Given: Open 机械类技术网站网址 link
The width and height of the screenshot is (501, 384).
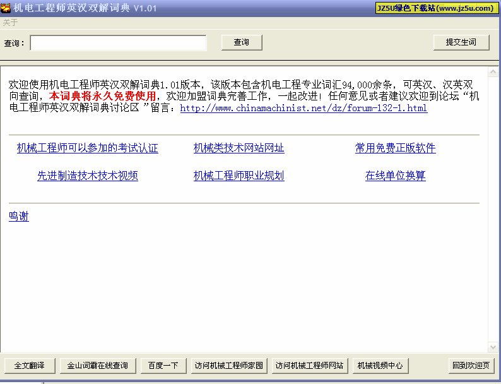Looking at the screenshot, I should (x=239, y=148).
